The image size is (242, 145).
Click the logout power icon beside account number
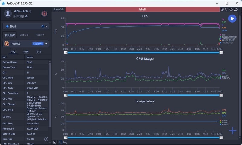point(30,11)
